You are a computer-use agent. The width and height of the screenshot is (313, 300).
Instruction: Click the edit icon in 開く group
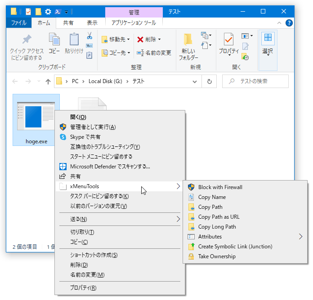246,46
